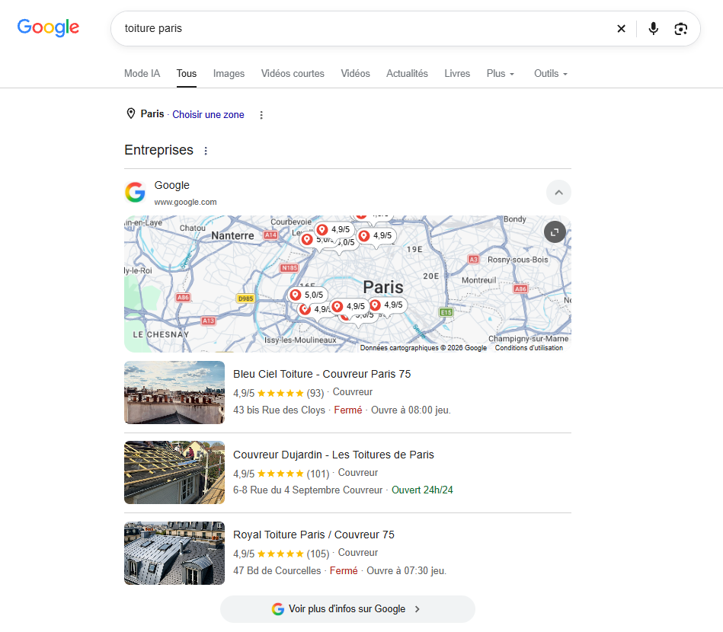The height and width of the screenshot is (632, 723).
Task: Open the www.google.com source link
Action: pyautogui.click(x=185, y=202)
